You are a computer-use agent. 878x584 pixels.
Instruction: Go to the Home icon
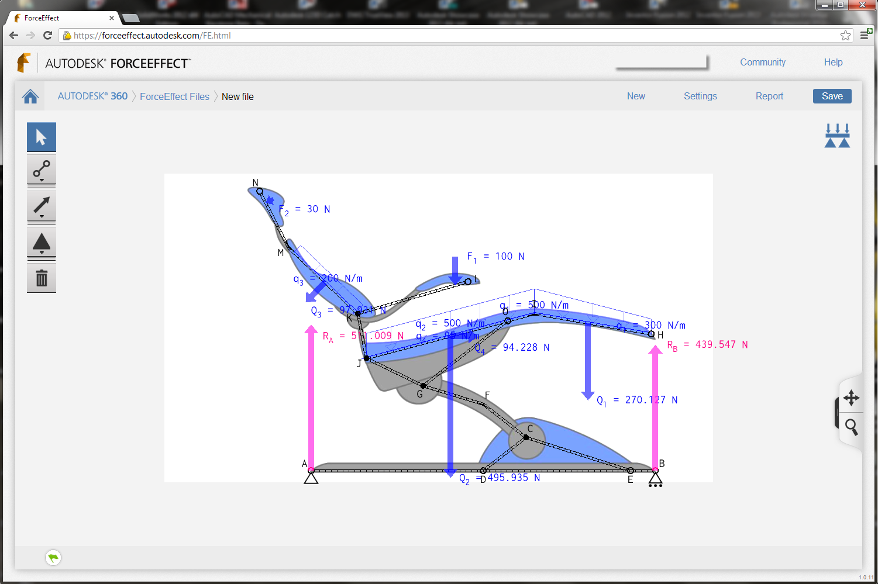tap(30, 96)
